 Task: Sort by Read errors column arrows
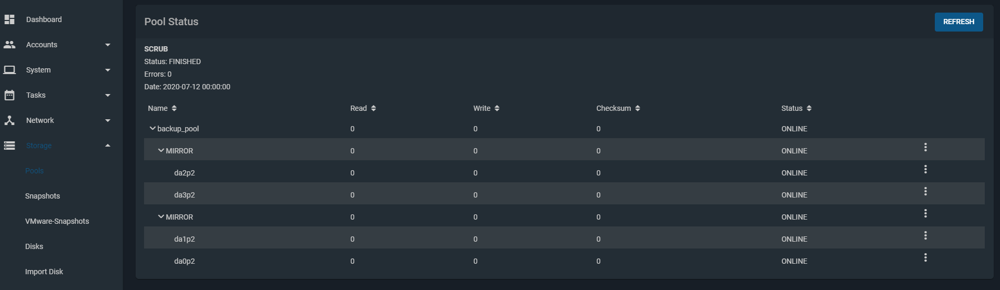(x=373, y=108)
